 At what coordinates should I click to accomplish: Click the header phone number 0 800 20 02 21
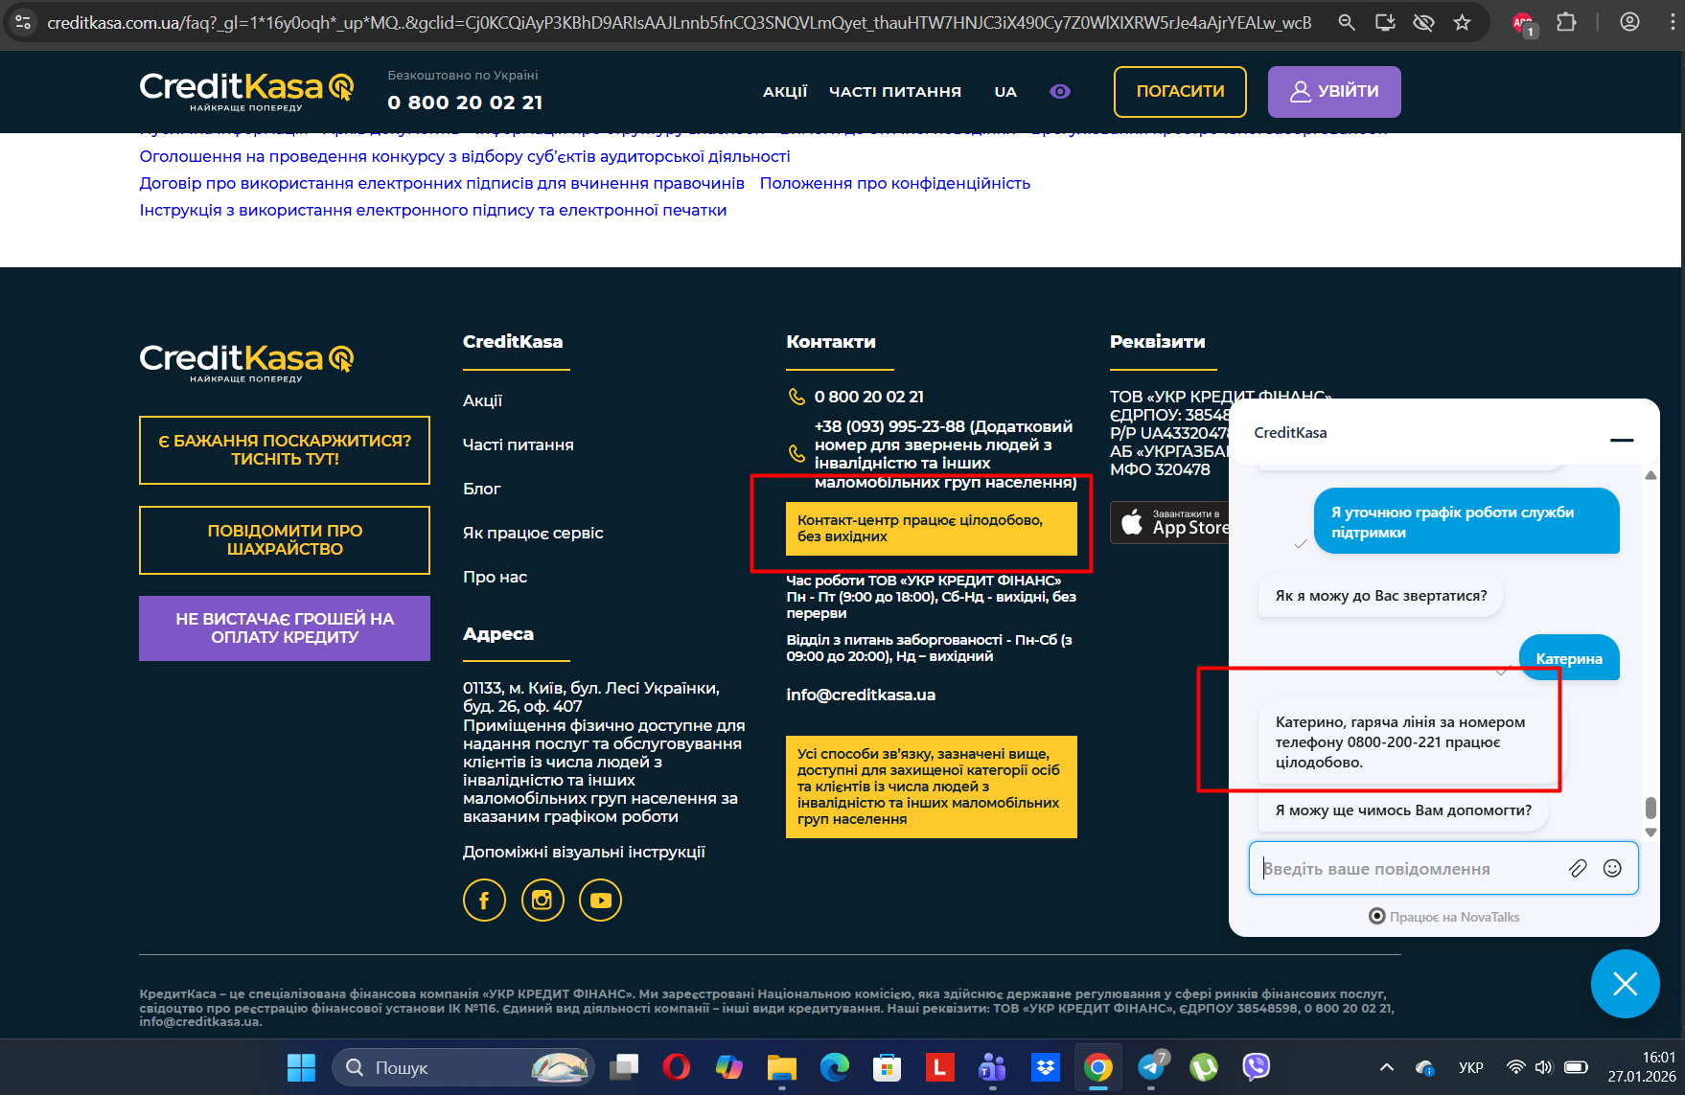[x=465, y=103]
